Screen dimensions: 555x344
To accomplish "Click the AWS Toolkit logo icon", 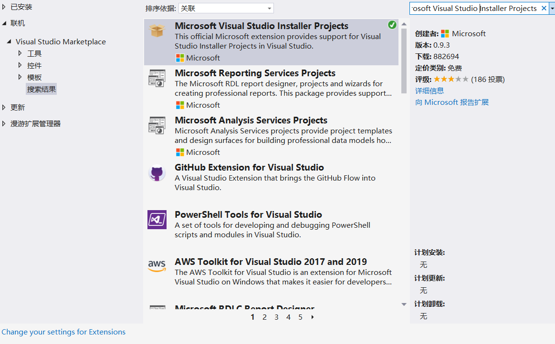I will click(157, 266).
